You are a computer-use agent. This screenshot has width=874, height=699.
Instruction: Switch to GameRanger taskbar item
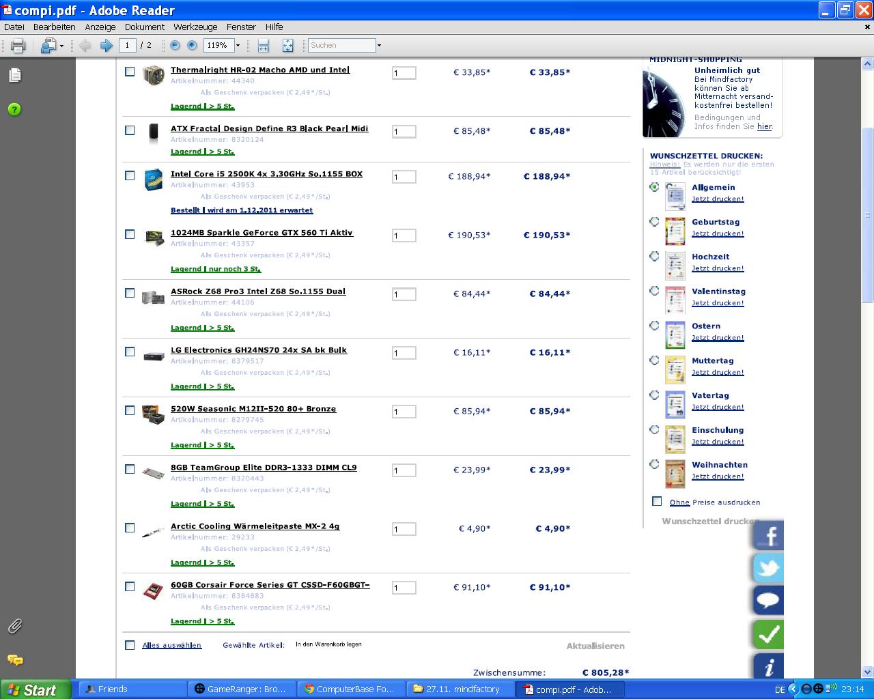point(242,689)
